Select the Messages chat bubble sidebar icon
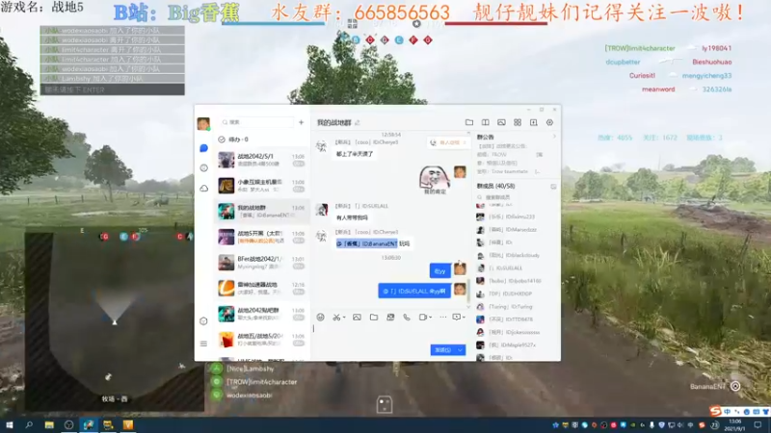 point(204,148)
